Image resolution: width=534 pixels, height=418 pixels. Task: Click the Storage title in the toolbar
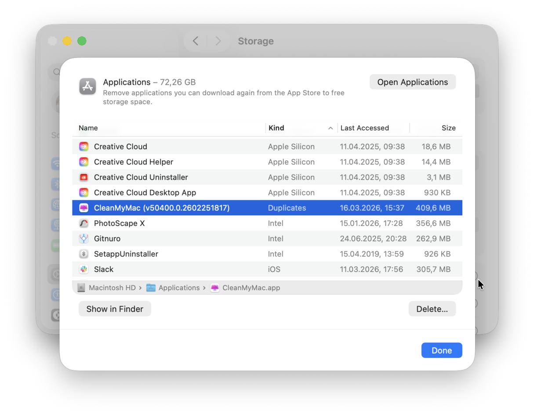click(256, 41)
